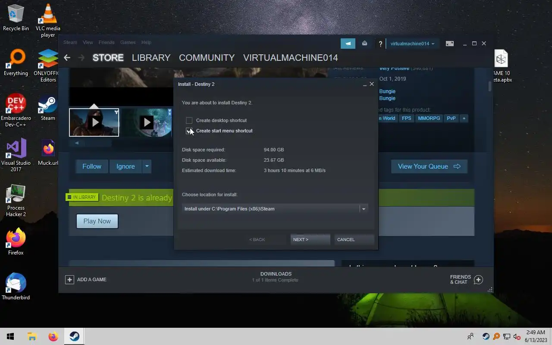Viewport: 552px width, 345px height.
Task: Go to the COMMUNITY tab
Action: pos(207,57)
